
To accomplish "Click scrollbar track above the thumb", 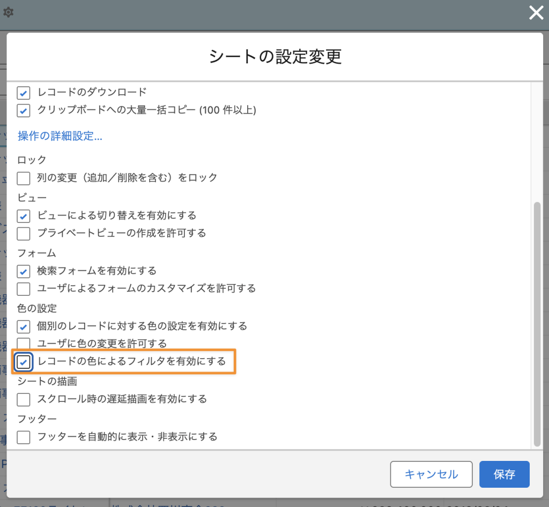I will (537, 139).
